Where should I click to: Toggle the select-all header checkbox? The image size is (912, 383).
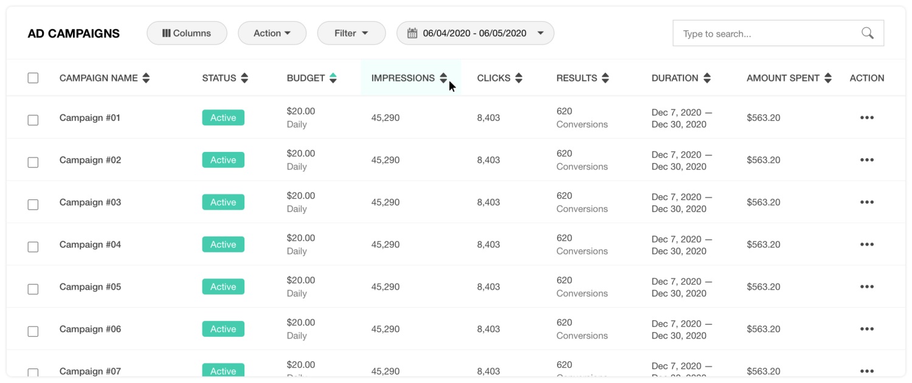(x=33, y=78)
